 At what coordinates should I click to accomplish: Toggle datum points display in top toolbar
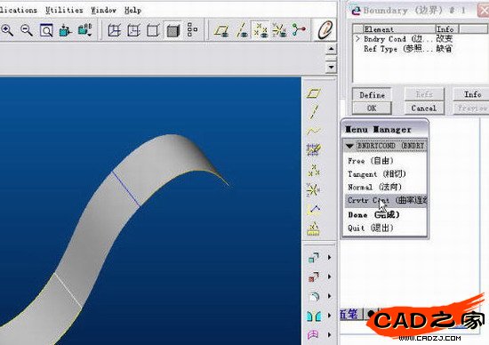pyautogui.click(x=261, y=30)
